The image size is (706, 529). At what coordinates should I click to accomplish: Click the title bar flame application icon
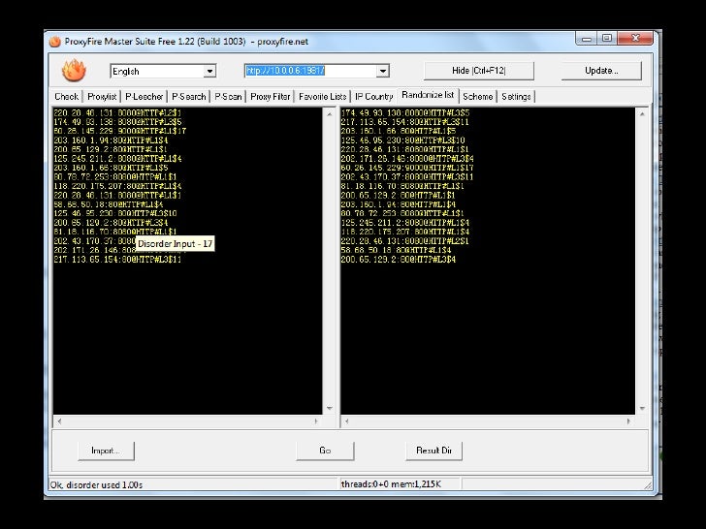pos(55,42)
